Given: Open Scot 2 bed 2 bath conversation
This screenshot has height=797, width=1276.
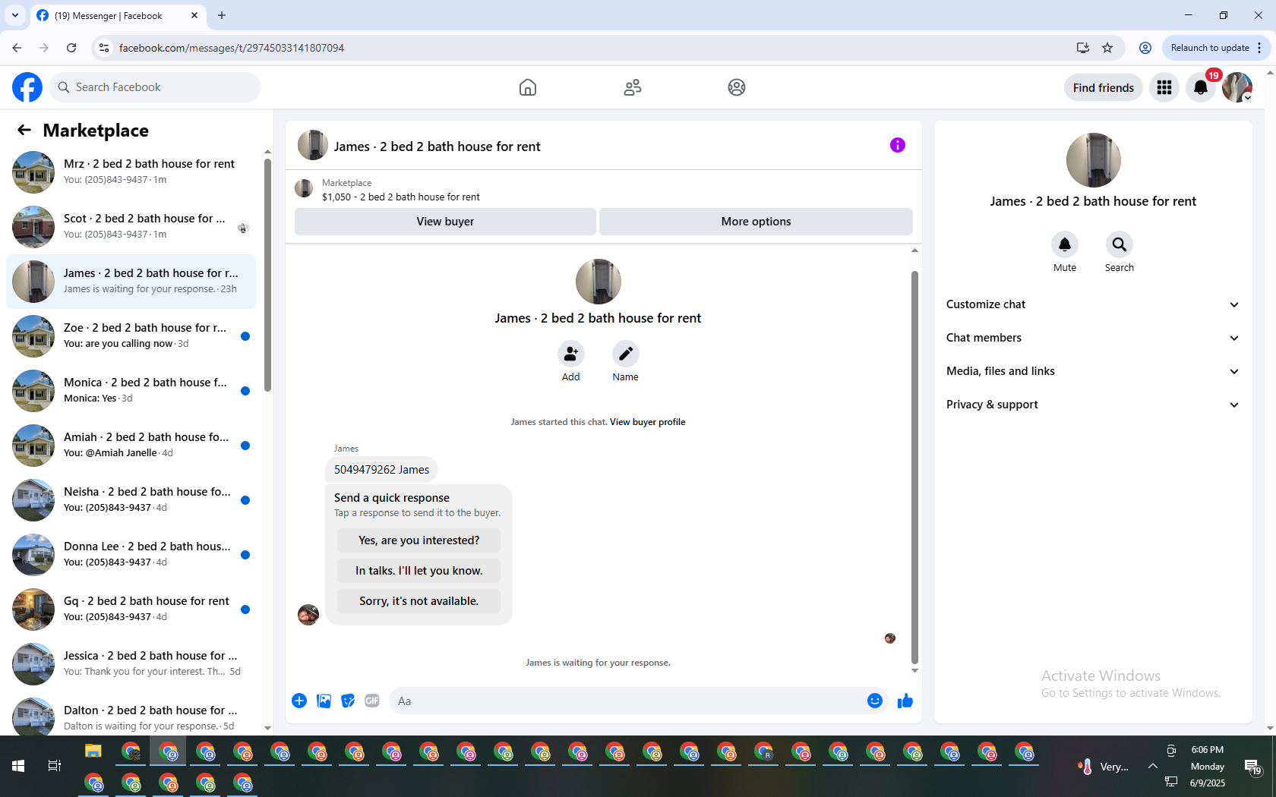Looking at the screenshot, I should point(131,227).
